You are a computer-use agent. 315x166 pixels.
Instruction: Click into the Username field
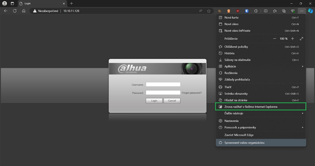[x=163, y=85]
